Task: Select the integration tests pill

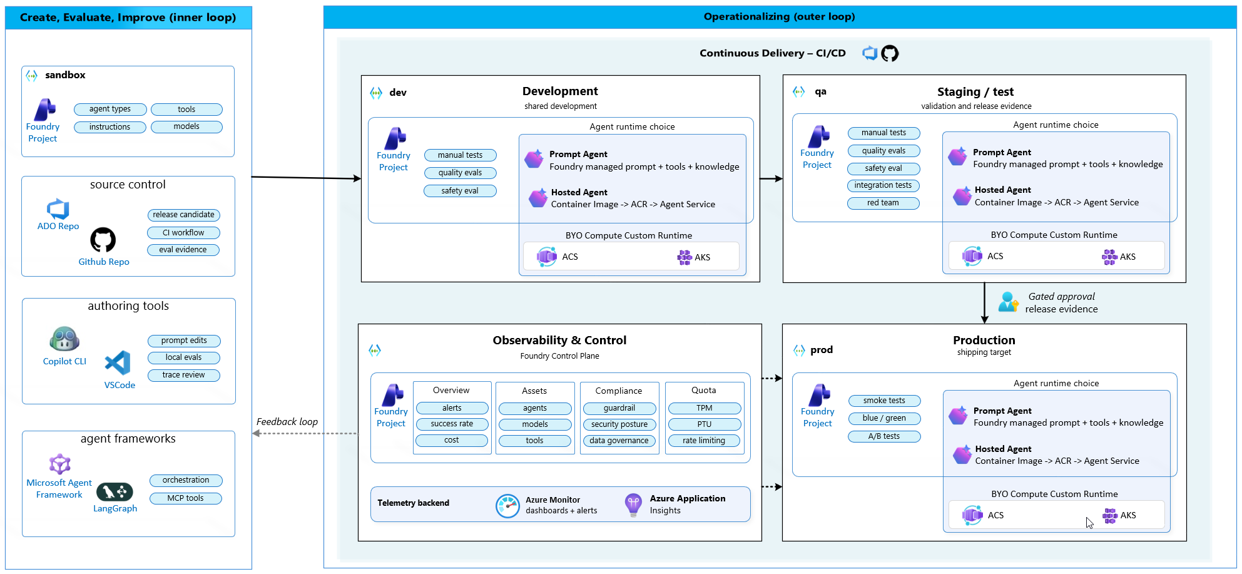Action: point(883,185)
